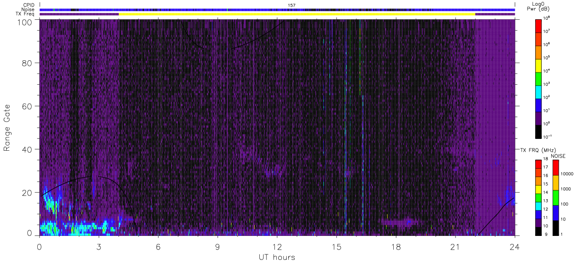Click the green segment of TX FRQ colorbar
This screenshot has width=579, height=267.
coord(538,197)
